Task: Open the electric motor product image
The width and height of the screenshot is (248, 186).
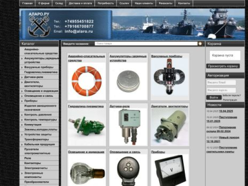Action: coord(169,127)
